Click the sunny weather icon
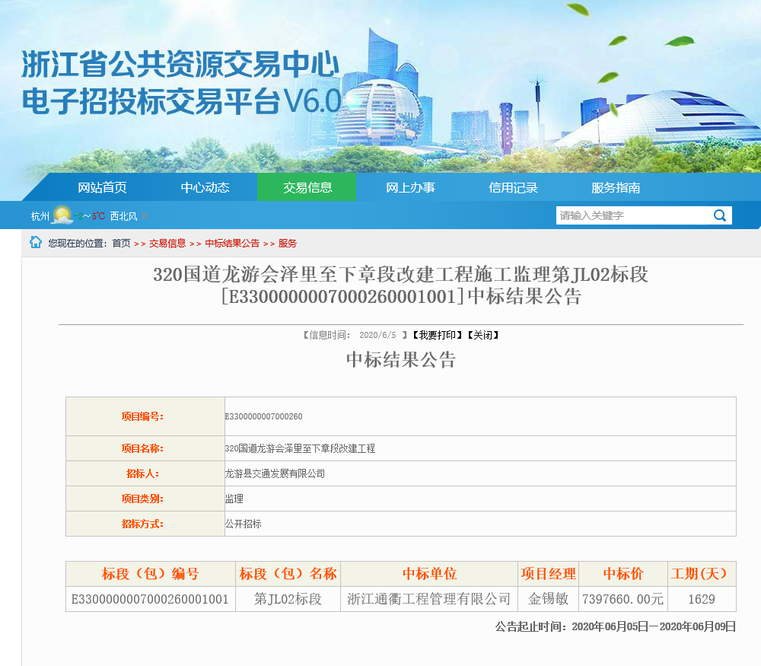The image size is (761, 666). [62, 215]
